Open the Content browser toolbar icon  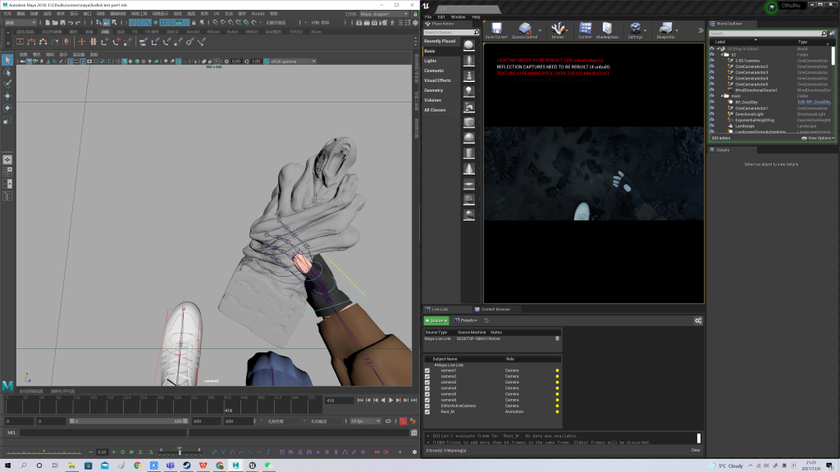(x=585, y=30)
